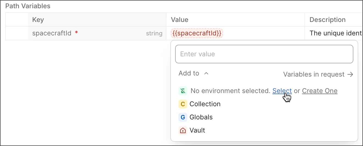This screenshot has width=363, height=146.
Task: Add variable to Vault scope
Action: coord(197,130)
